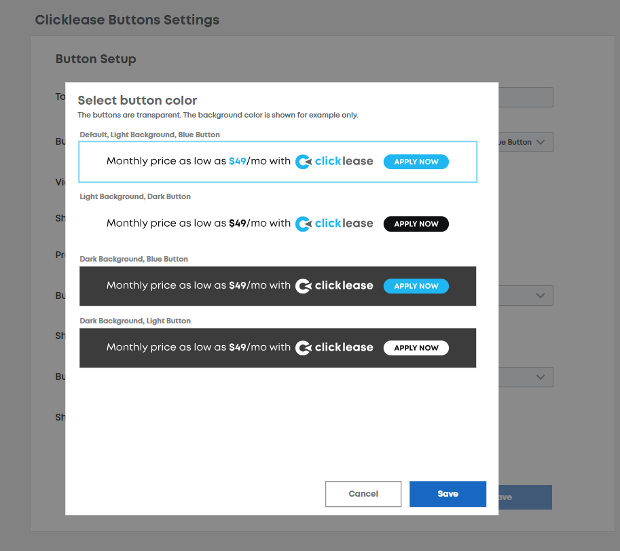Select Light Background, Dark Button option

click(x=278, y=224)
